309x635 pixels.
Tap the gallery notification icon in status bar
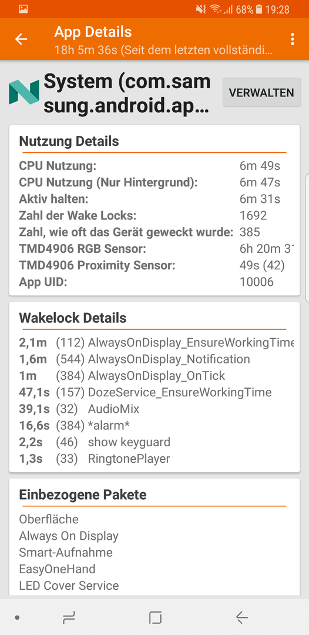(x=23, y=9)
